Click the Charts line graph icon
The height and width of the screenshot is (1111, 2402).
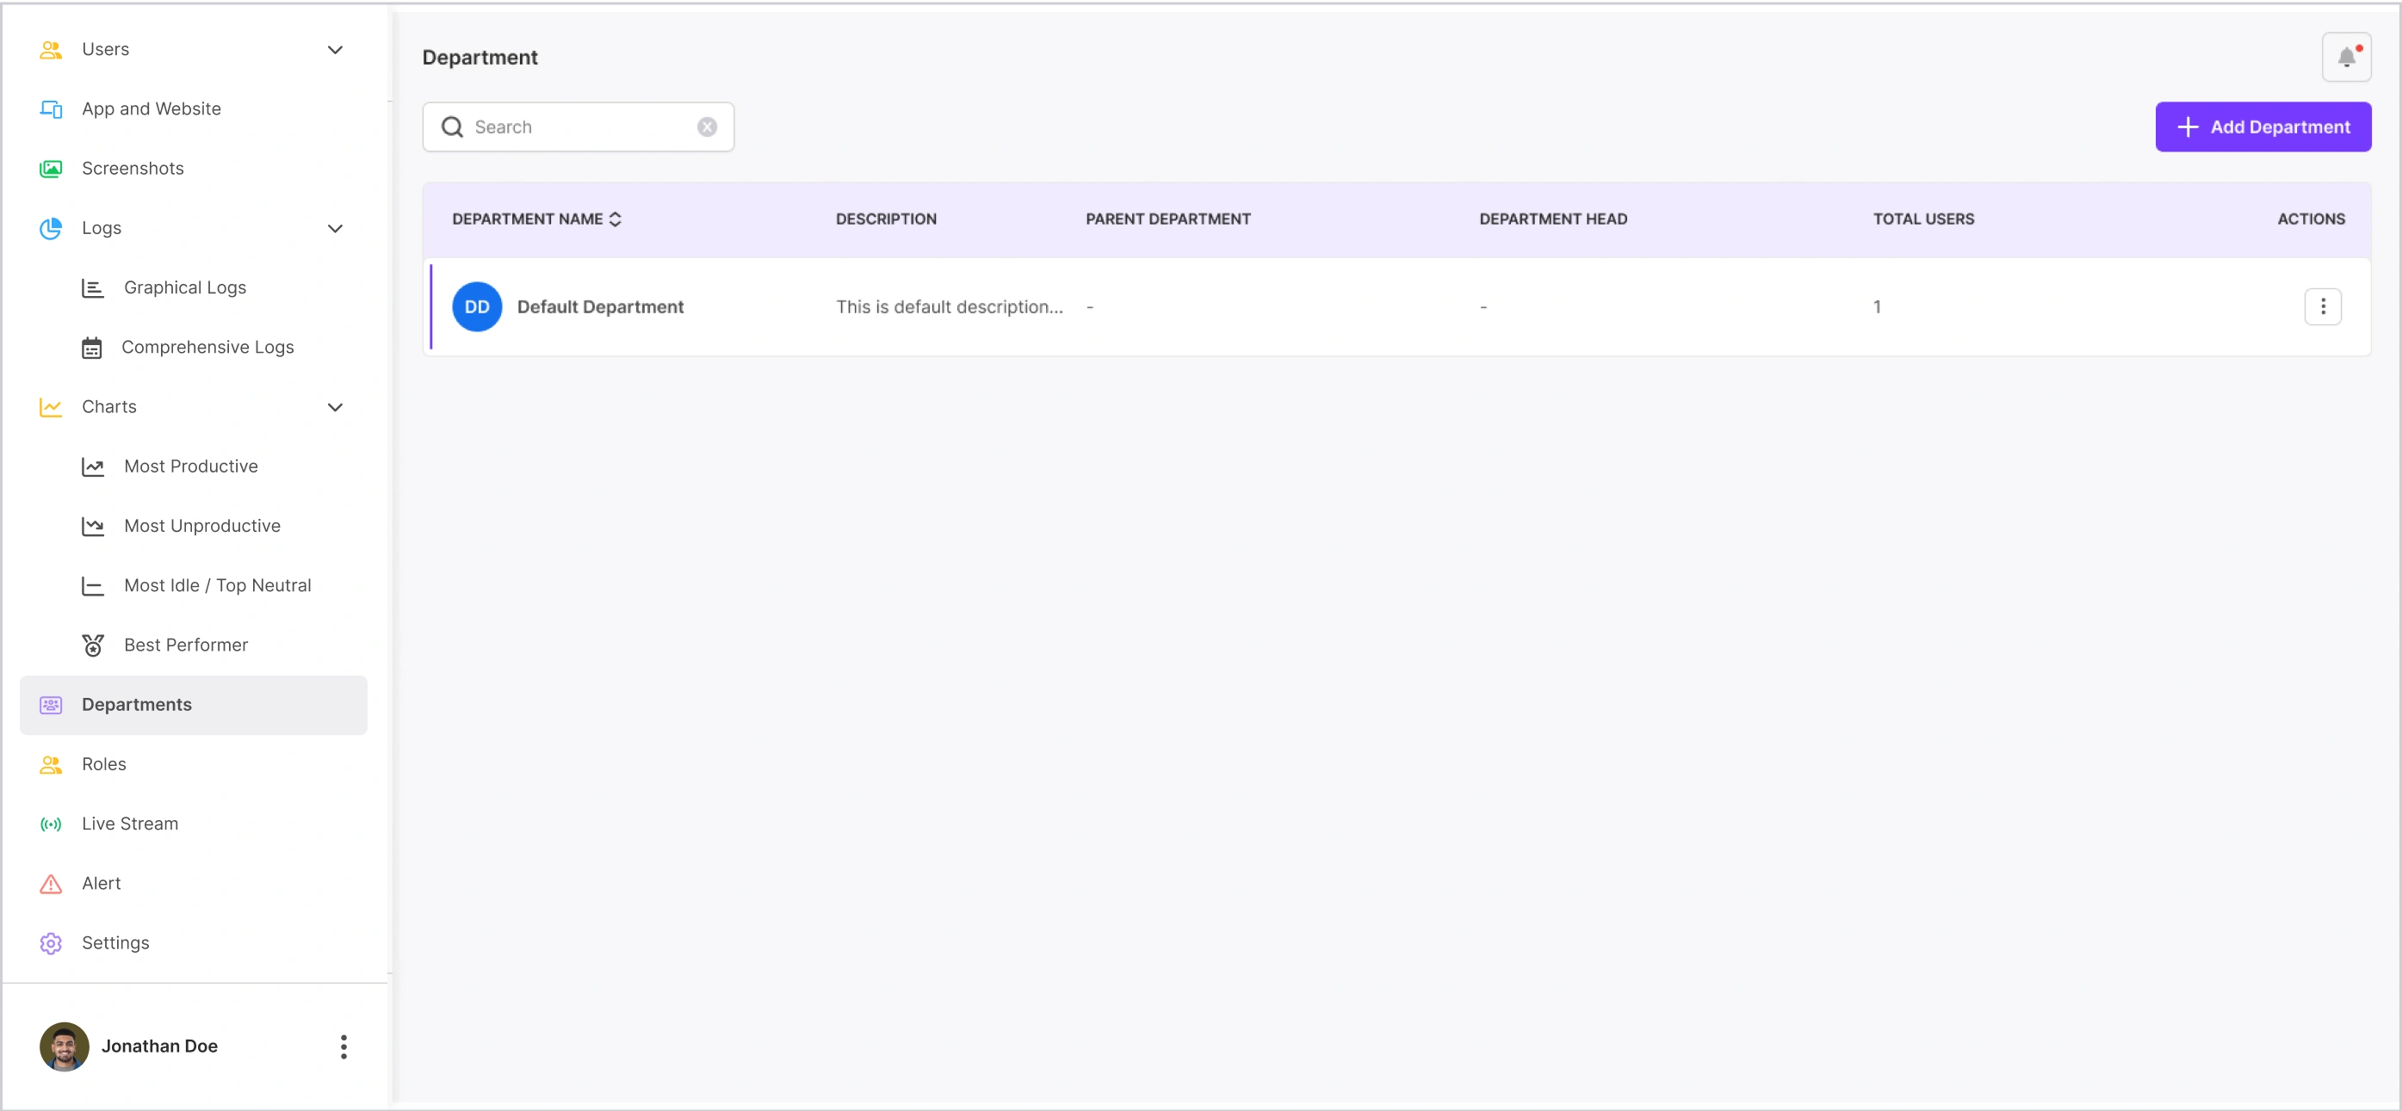tap(50, 407)
